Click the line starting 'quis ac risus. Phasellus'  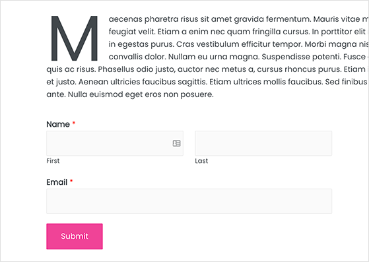point(207,69)
